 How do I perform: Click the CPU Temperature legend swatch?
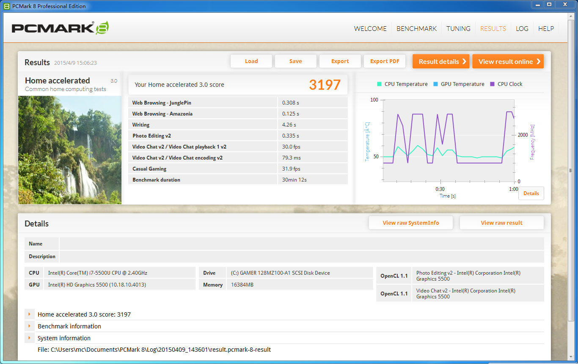point(379,84)
